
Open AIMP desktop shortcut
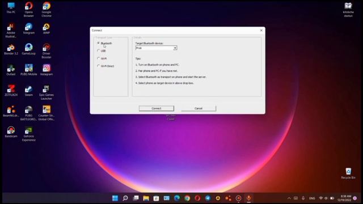[47, 29]
